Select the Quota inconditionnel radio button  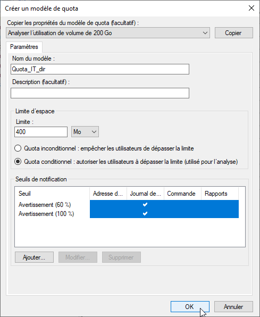tap(18, 148)
